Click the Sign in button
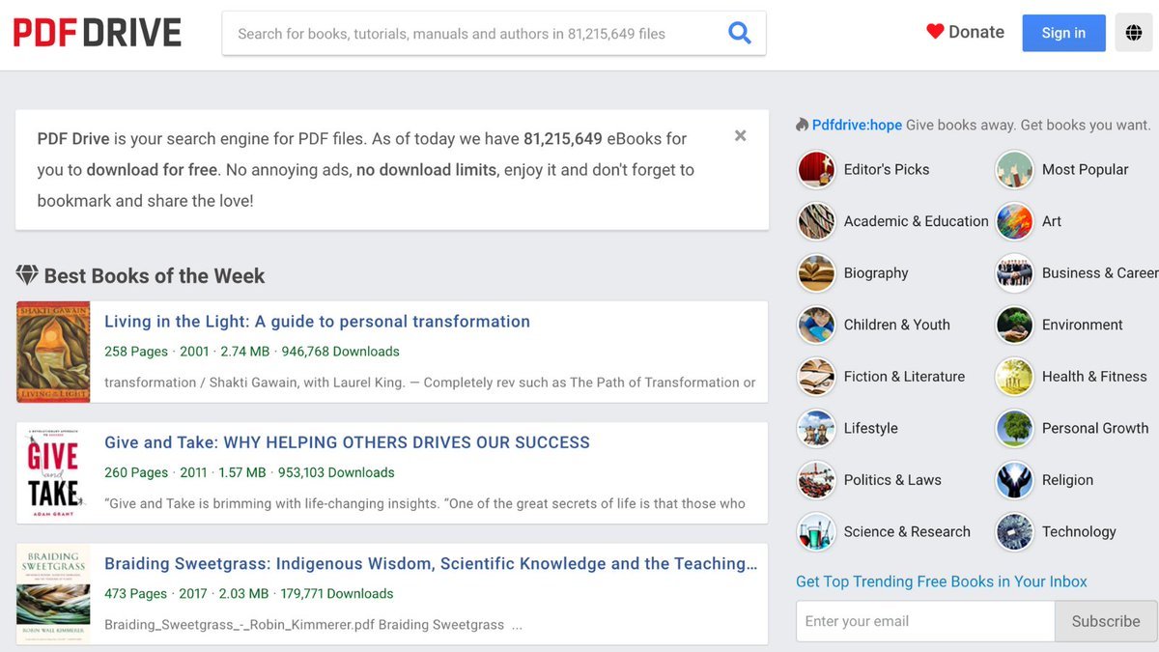1159x652 pixels. point(1062,33)
